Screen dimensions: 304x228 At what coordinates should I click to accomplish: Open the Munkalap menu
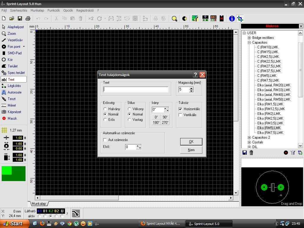click(37, 10)
